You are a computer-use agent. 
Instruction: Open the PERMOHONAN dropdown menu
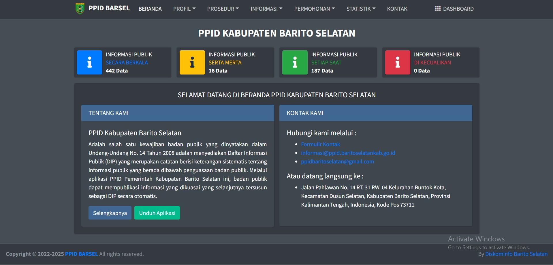pyautogui.click(x=314, y=9)
